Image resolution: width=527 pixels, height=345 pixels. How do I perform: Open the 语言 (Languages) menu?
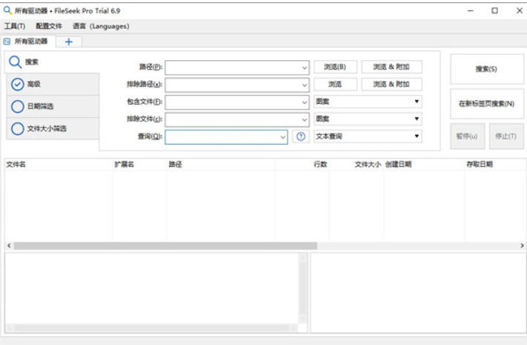pos(101,26)
